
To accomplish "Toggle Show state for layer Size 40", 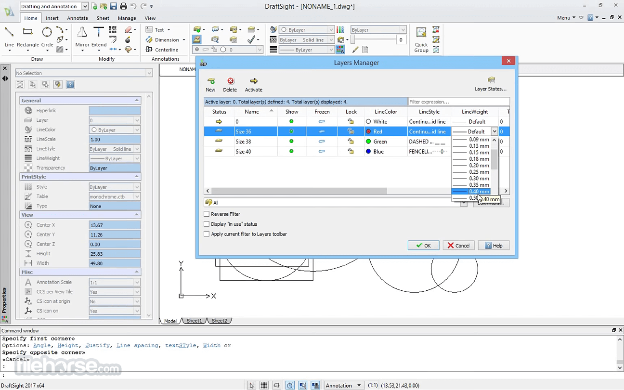I will pos(291,151).
